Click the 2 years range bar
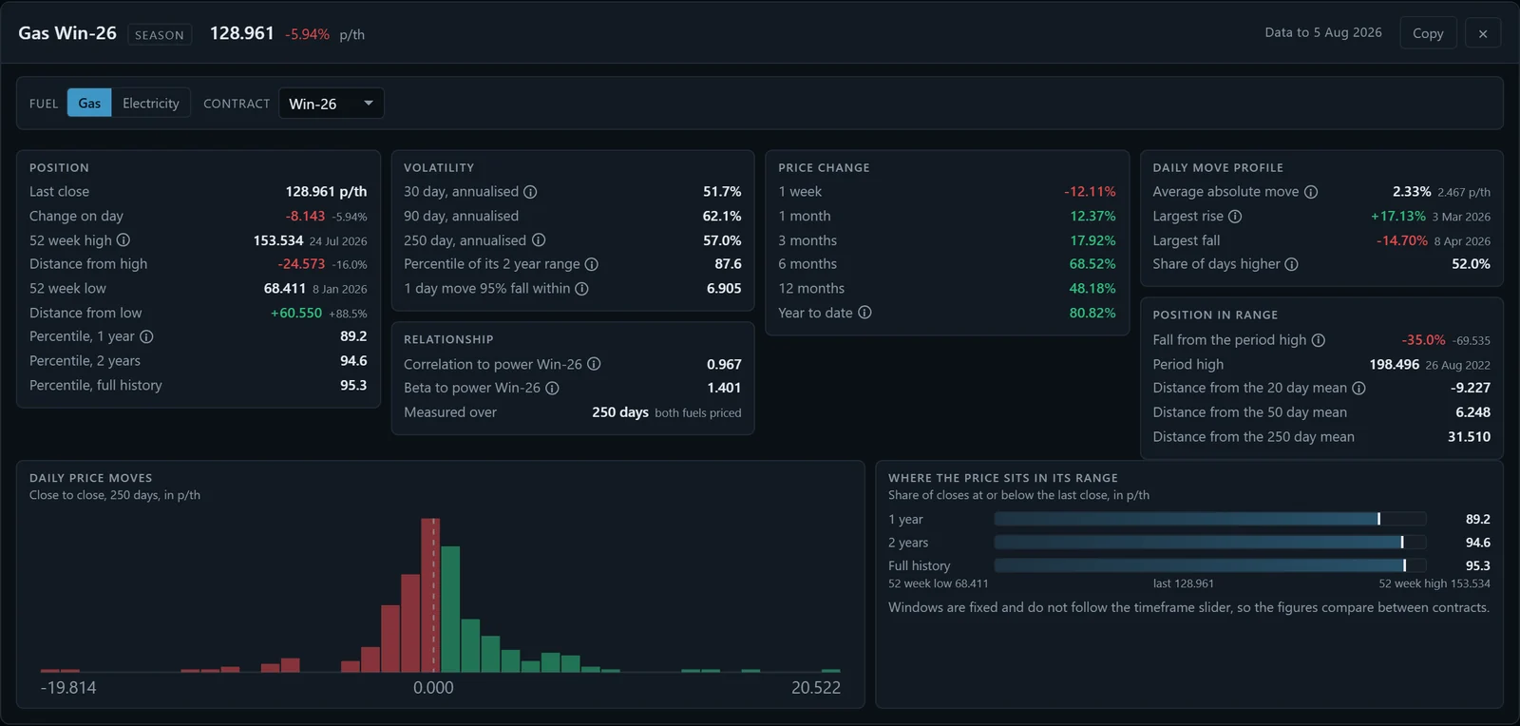Image resolution: width=1520 pixels, height=726 pixels. (1210, 543)
